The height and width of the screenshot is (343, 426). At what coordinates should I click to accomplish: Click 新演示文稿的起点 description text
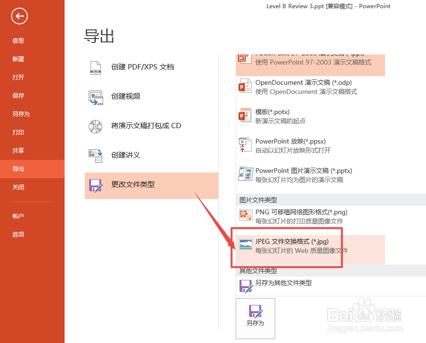pyautogui.click(x=280, y=121)
